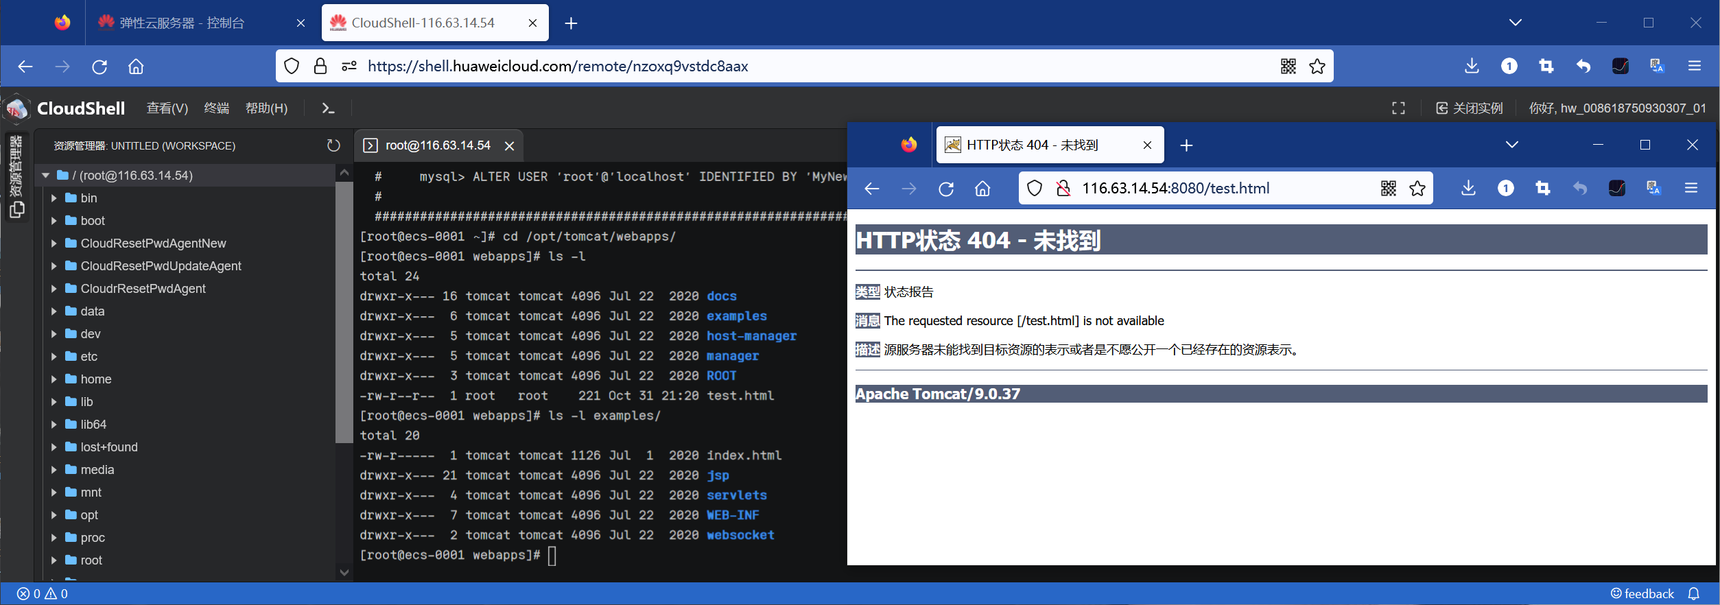
Task: Click the copy icon in the CloudShell sidebar
Action: [x=17, y=210]
